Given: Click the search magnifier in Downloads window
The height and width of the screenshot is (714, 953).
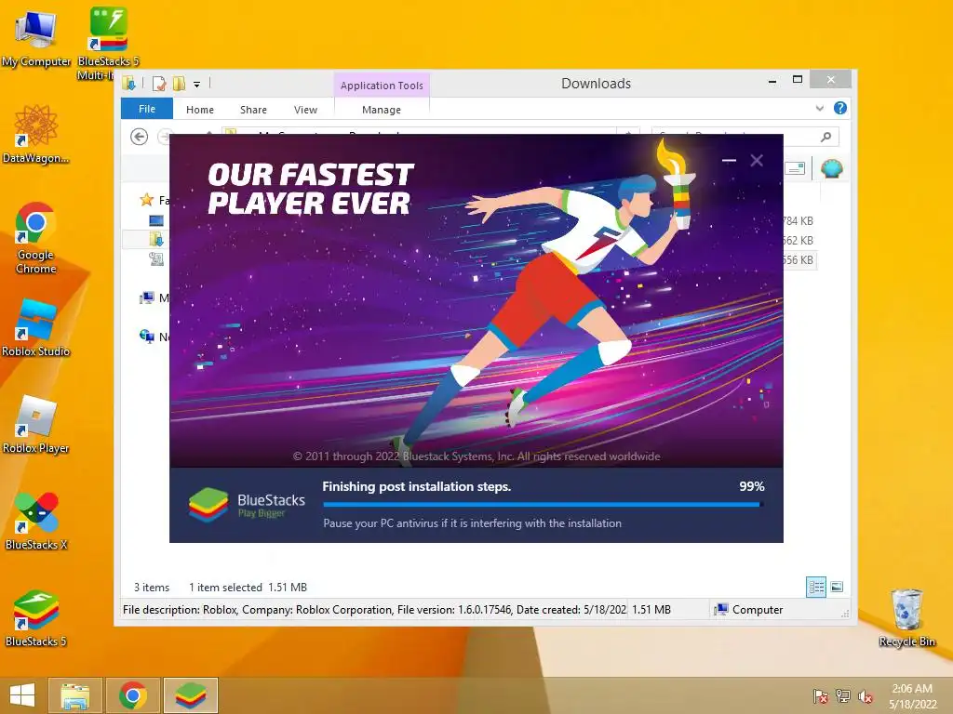Looking at the screenshot, I should (825, 138).
